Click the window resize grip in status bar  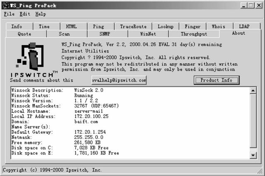tap(260, 171)
